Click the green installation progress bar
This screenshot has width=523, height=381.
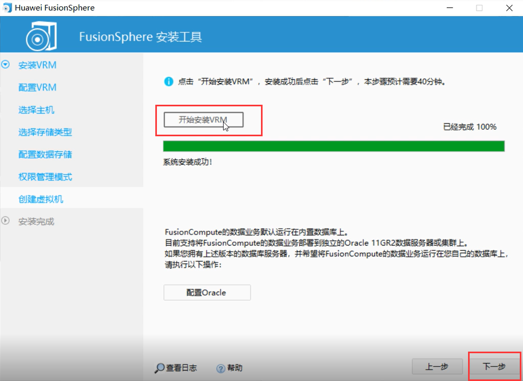334,146
